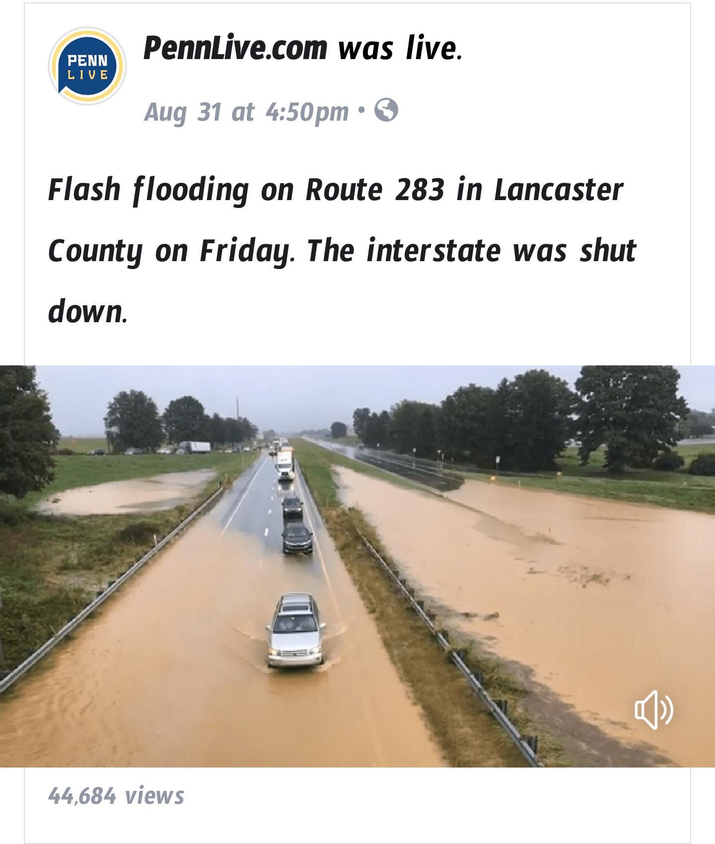Click the globe public audience icon
This screenshot has width=715, height=844.
tap(386, 110)
